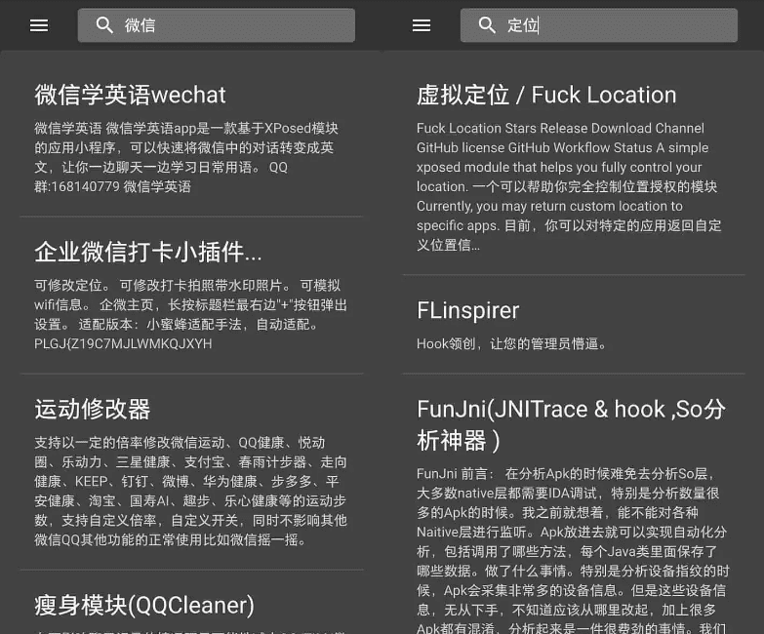The width and height of the screenshot is (764, 634).
Task: Tap description starting 支持以一定的倍率
Action: (190, 492)
